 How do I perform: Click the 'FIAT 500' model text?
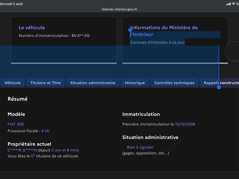pos(16,124)
